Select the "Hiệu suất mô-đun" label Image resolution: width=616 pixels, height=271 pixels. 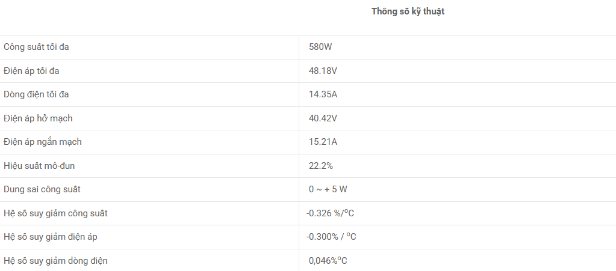tap(39, 165)
